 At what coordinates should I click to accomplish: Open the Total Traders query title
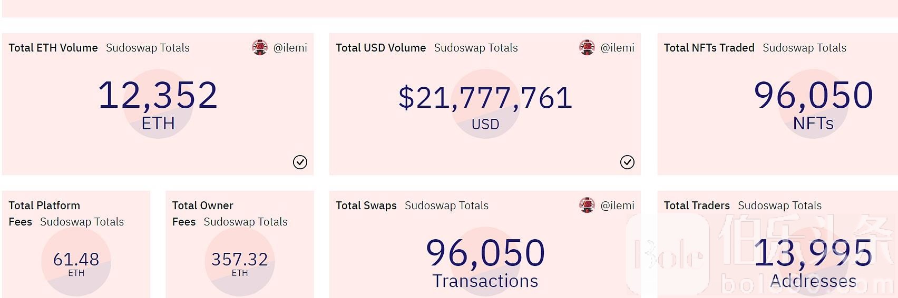click(697, 205)
